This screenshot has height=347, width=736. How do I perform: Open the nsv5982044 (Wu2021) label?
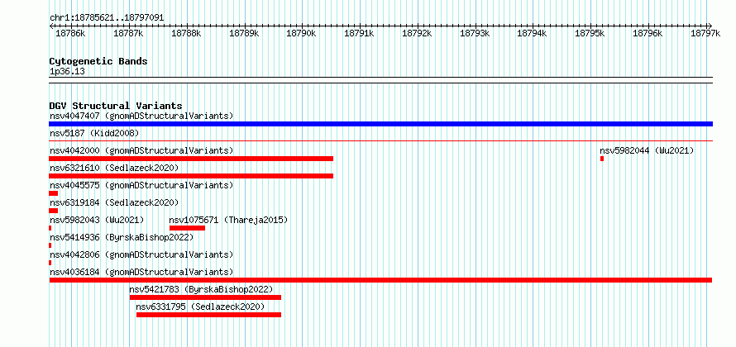point(647,150)
